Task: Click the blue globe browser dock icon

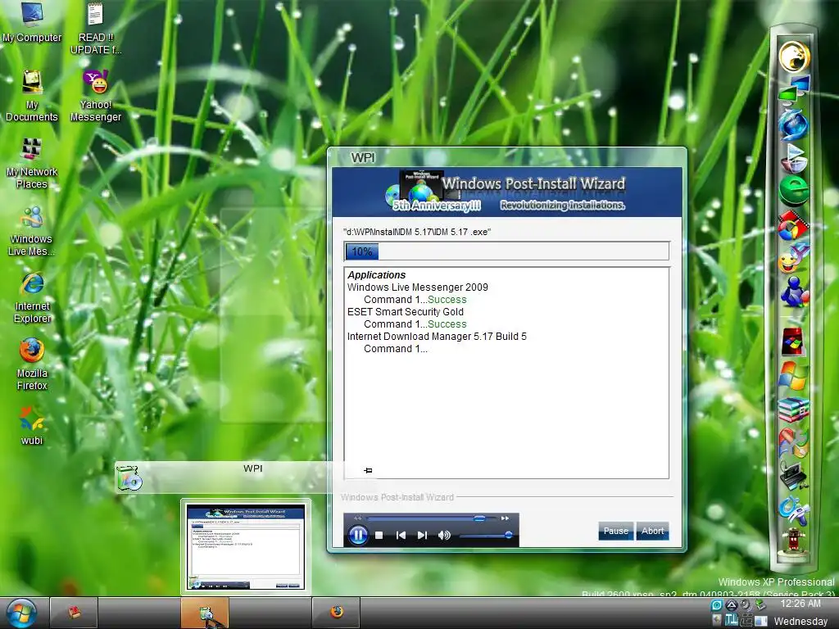Action: 793,124
